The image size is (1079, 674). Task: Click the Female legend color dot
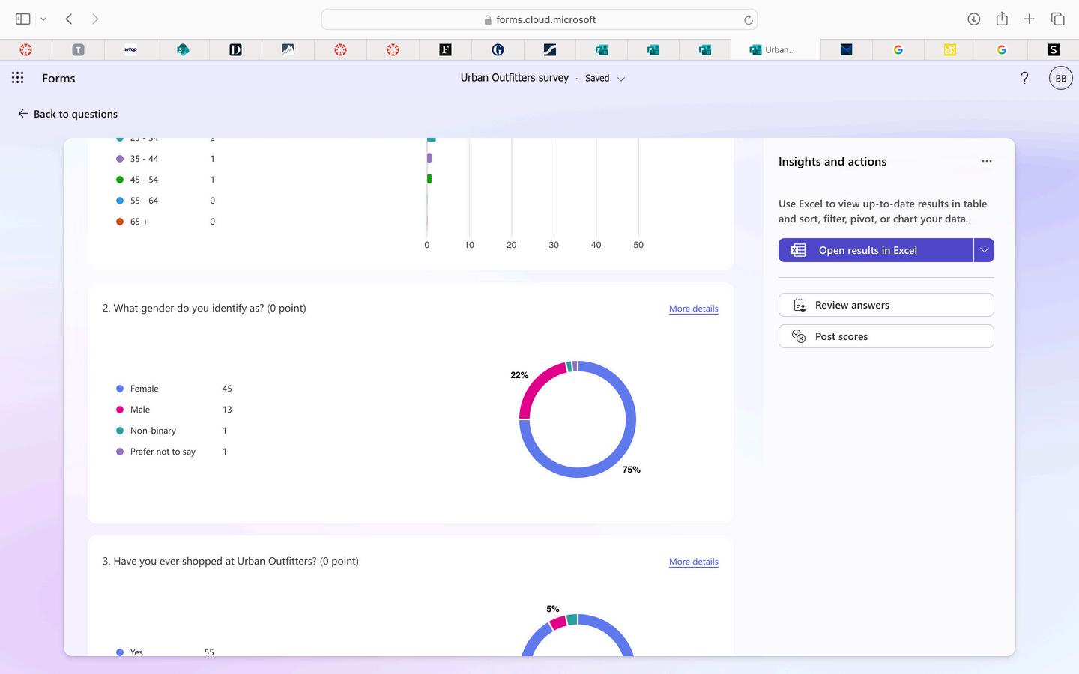pos(120,389)
